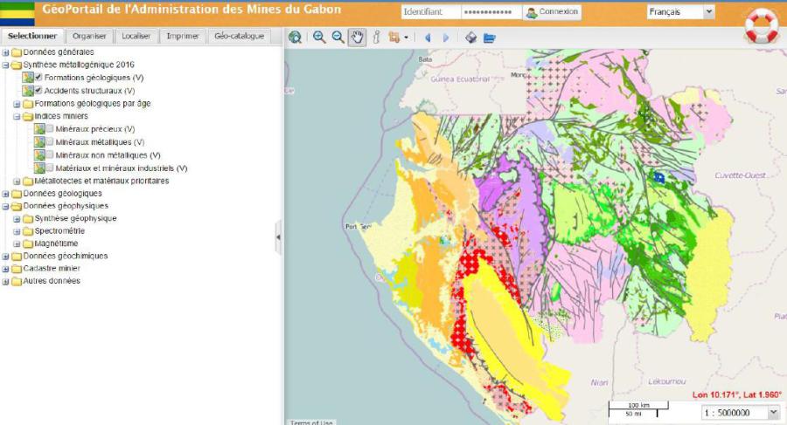Select the feature info identify tool
Screen dimensions: 787x425
[376, 38]
